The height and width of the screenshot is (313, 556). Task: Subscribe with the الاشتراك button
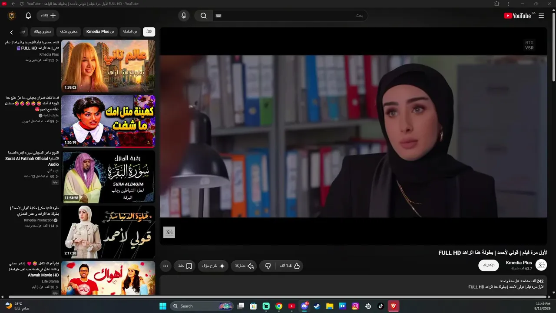click(x=489, y=265)
